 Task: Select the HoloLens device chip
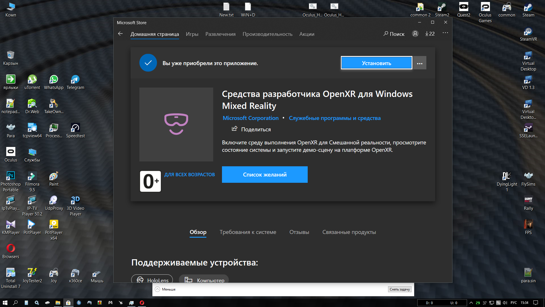(x=152, y=280)
